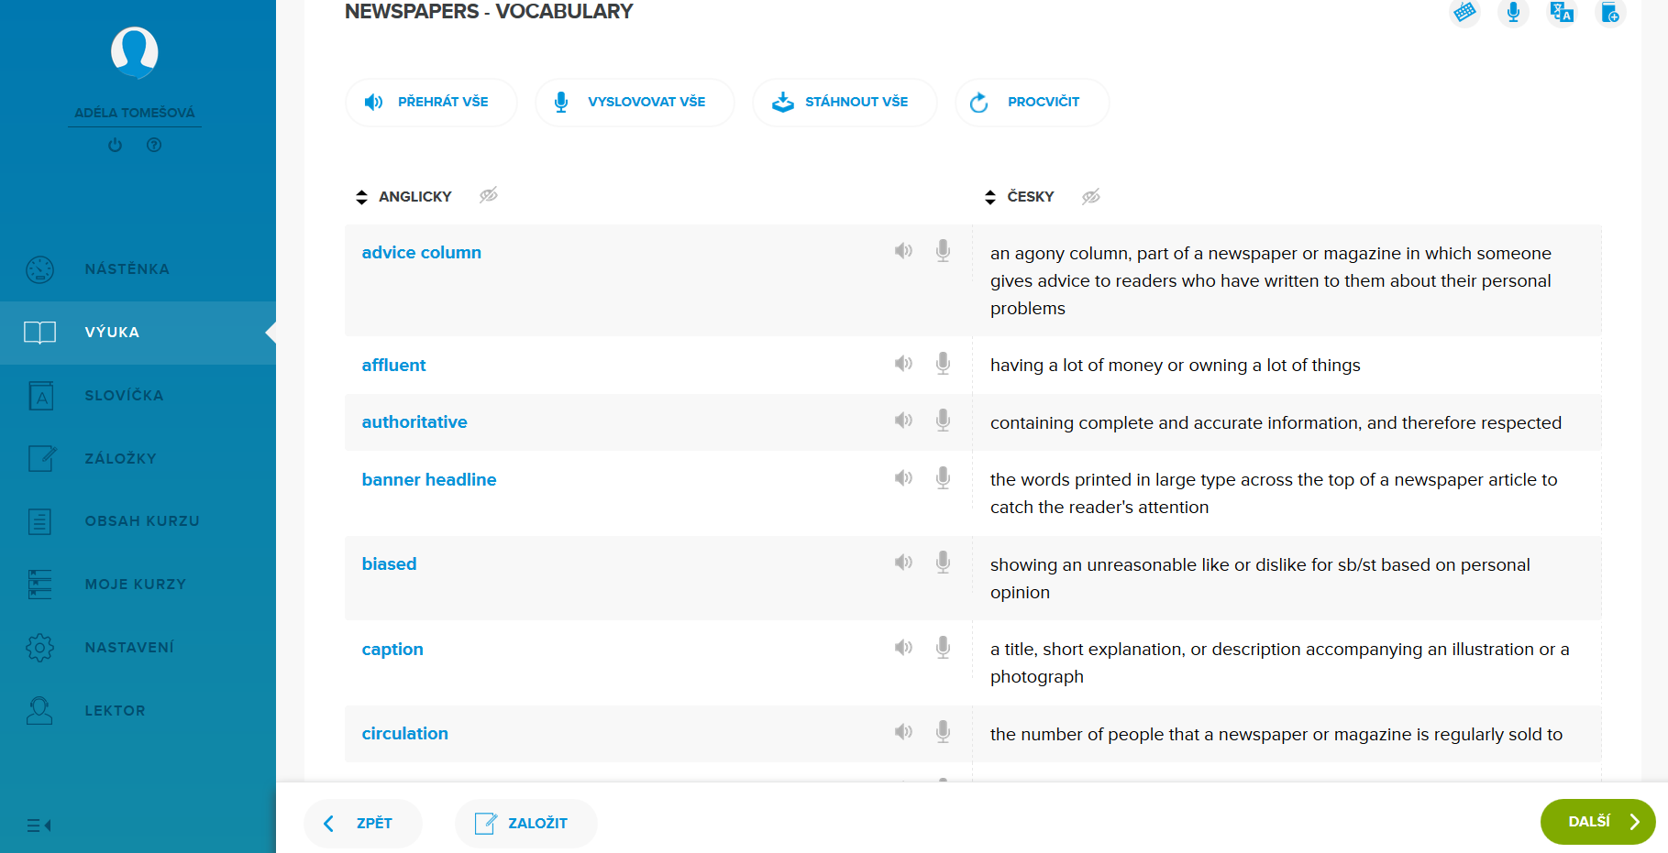Play audio for 'advice column'
Screen dimensions: 1668x853
click(903, 251)
